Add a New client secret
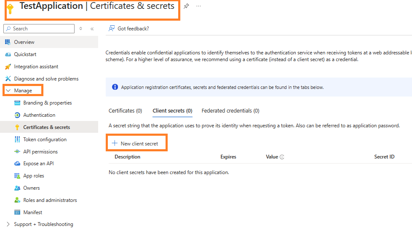This screenshot has height=231, width=412. 136,143
